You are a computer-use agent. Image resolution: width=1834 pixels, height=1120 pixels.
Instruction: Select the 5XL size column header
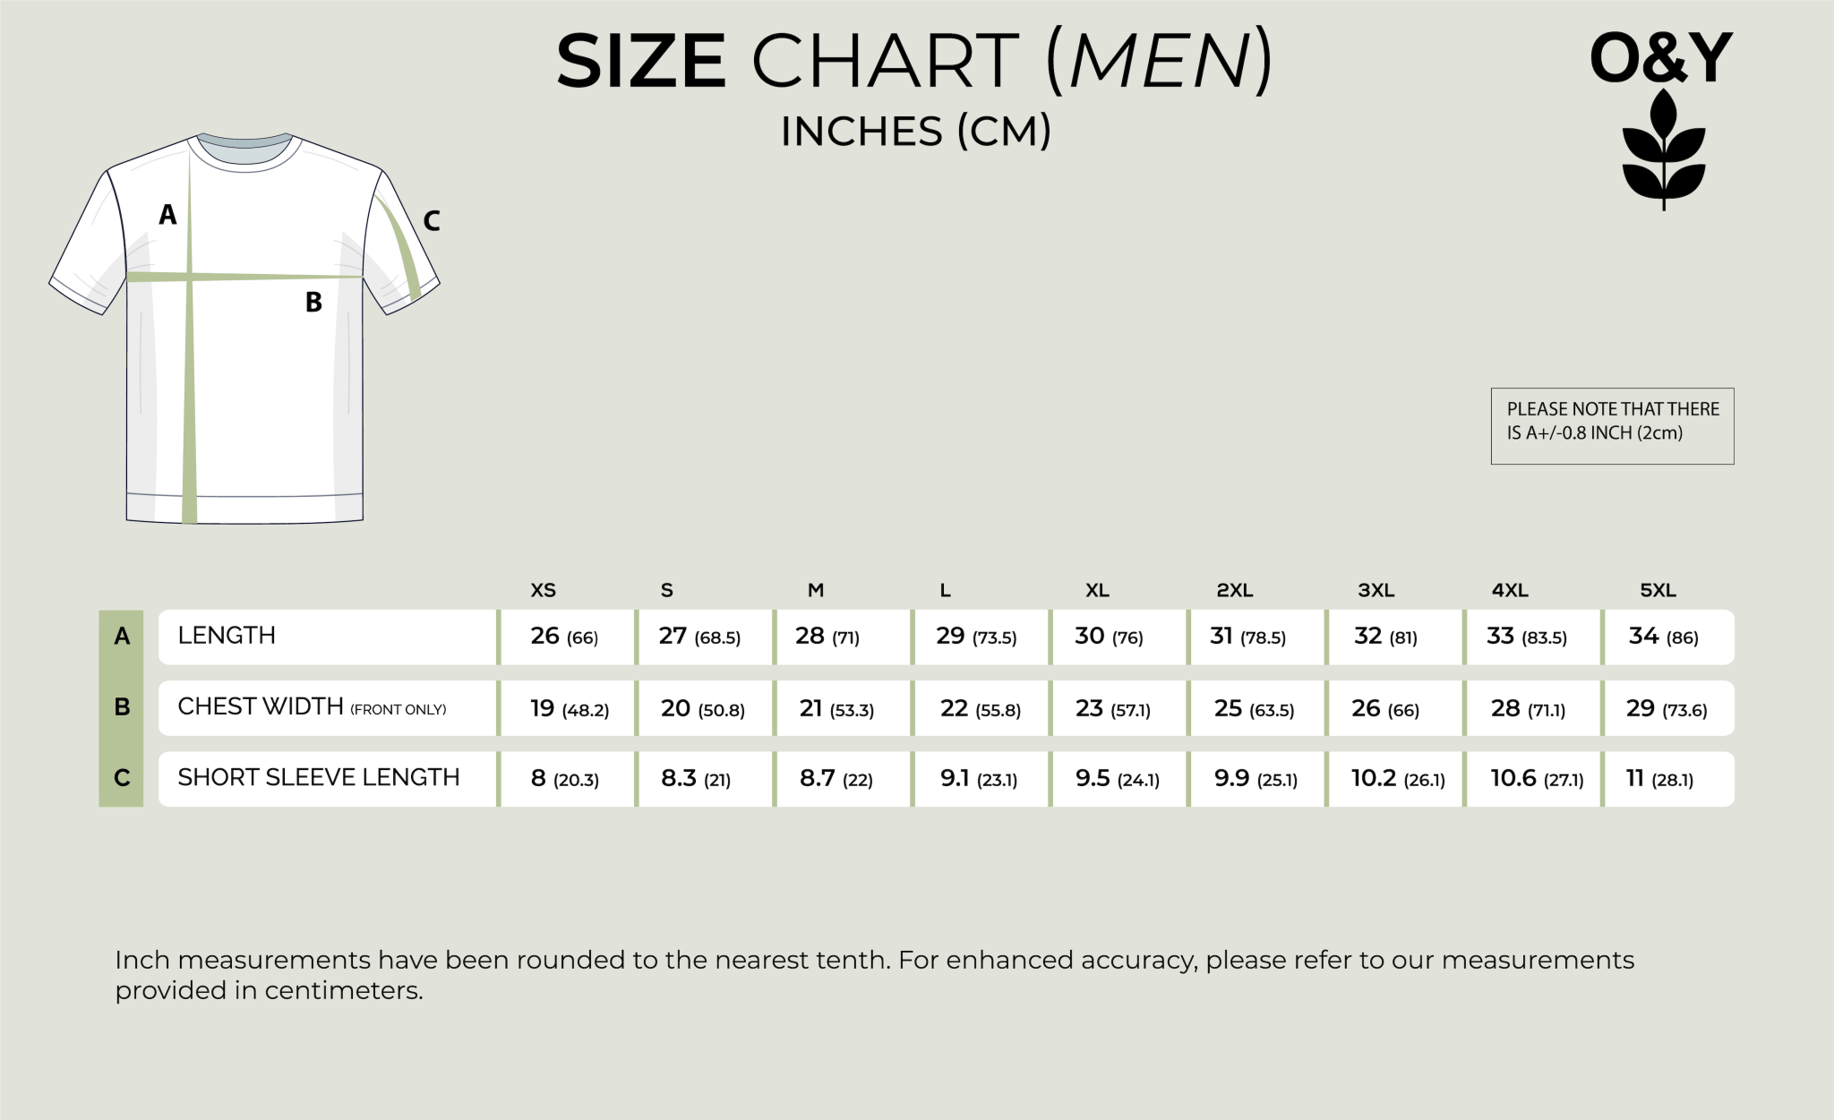1658,591
